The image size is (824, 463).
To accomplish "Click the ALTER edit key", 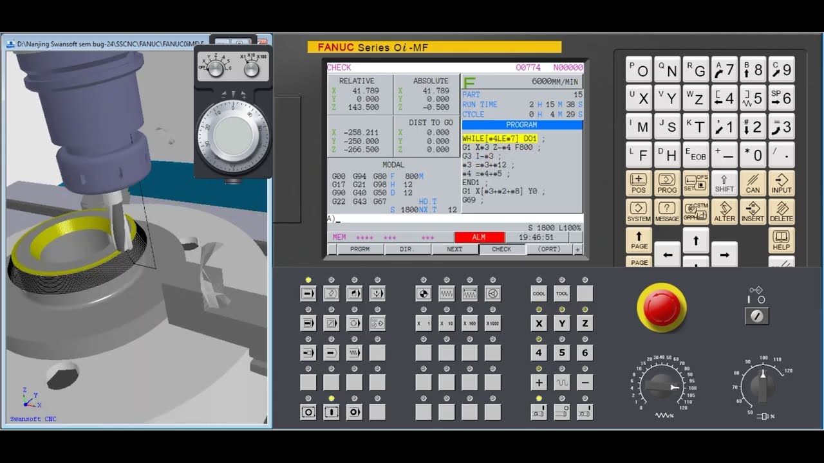I will (724, 212).
